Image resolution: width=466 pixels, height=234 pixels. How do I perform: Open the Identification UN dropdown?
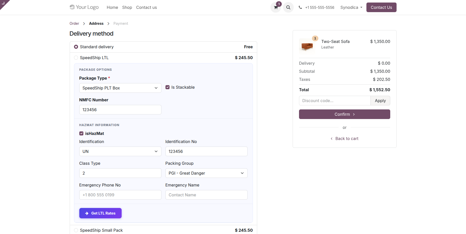tap(120, 151)
